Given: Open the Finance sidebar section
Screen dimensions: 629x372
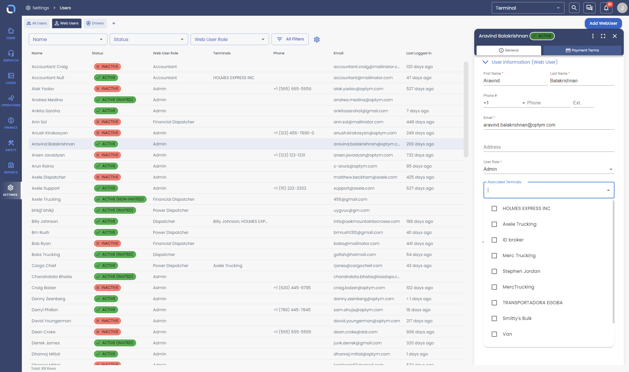Looking at the screenshot, I should tap(11, 123).
